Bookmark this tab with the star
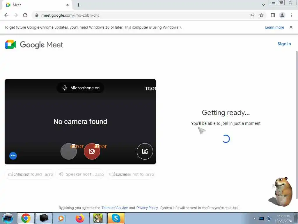Image resolution: width=298 pixels, height=224 pixels. (261, 15)
